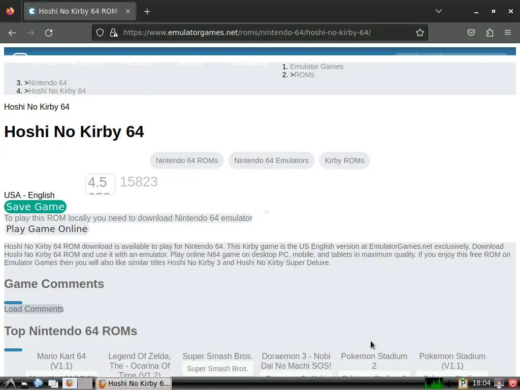Open the tracking protection shield icon
Screen dimensions: 520x390
pos(100,32)
